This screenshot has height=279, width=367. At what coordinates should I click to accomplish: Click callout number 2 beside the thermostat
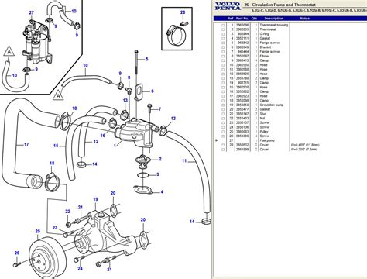(160, 159)
